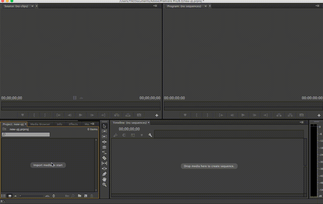Viewport: 323px width, 204px height.
Task: Select the Slip tool
Action: [104, 163]
